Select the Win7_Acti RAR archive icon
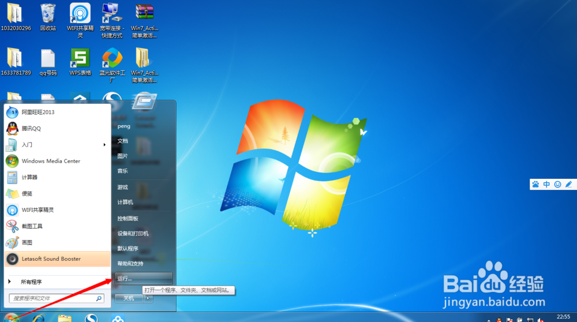The width and height of the screenshot is (577, 322). click(x=144, y=20)
